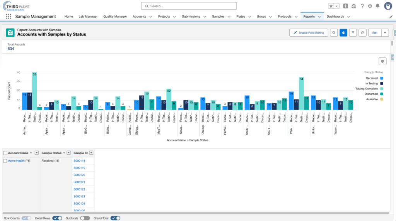Refresh the report with the refresh icon
This screenshot has height=221, width=396.
[x=363, y=33]
